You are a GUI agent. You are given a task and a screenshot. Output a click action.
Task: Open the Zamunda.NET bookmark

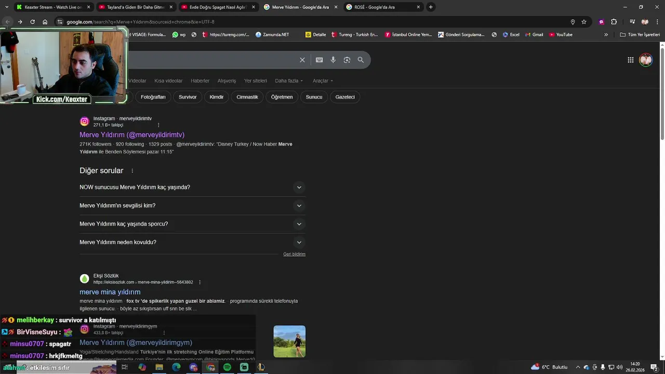click(x=272, y=35)
